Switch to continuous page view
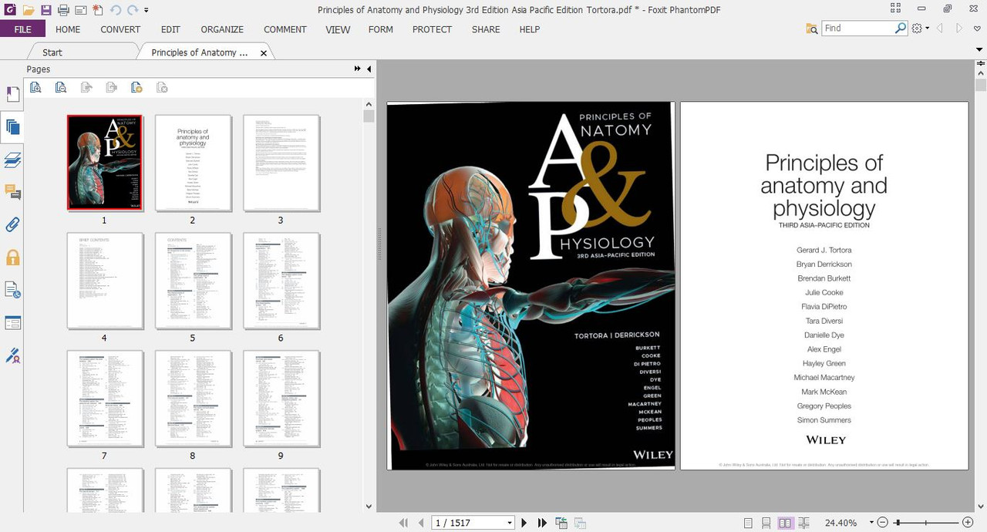 click(x=766, y=523)
